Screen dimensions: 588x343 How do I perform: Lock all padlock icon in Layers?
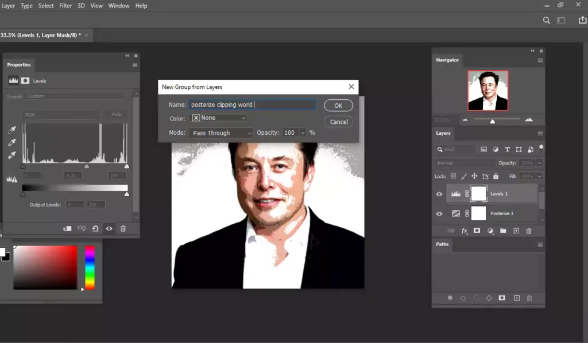(x=496, y=176)
